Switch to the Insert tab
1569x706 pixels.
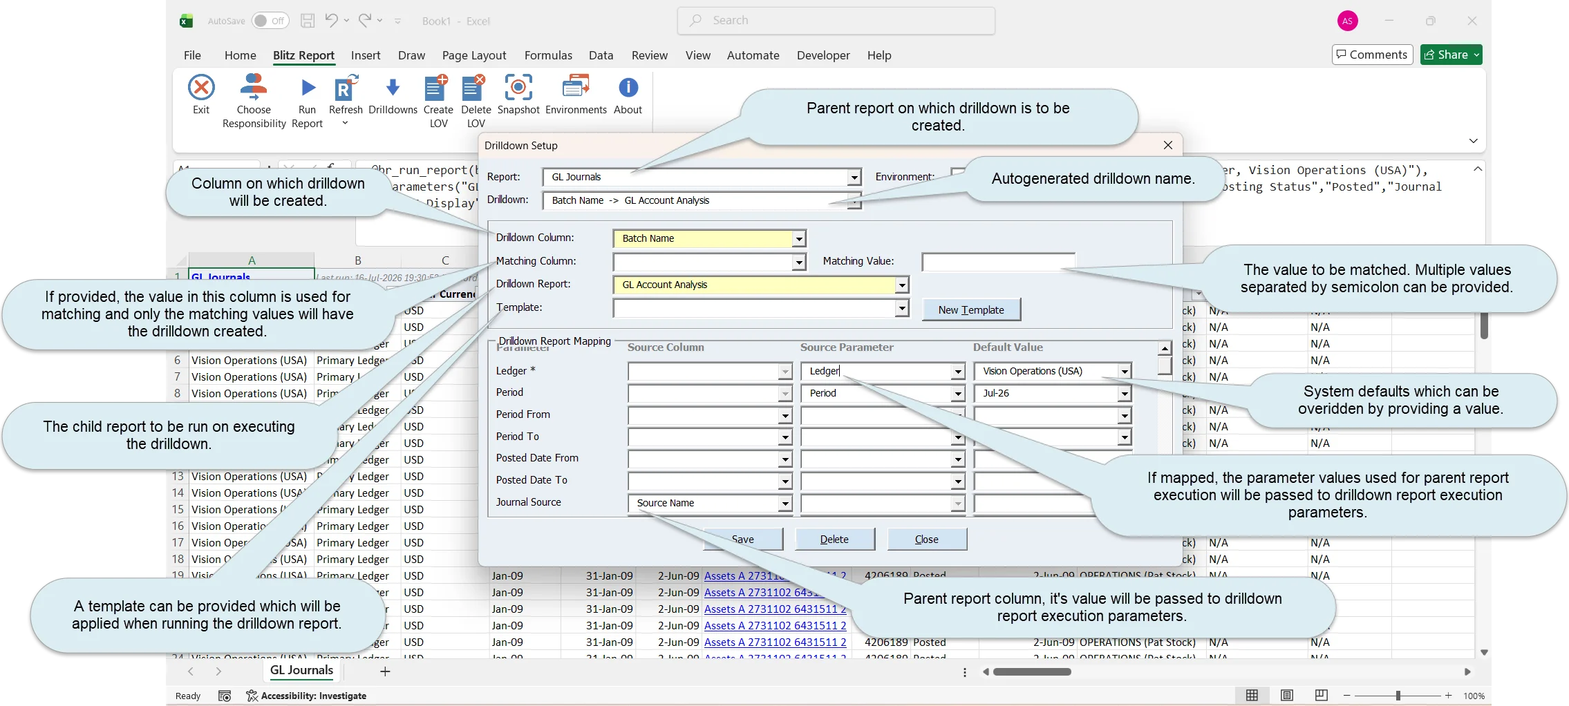(366, 55)
